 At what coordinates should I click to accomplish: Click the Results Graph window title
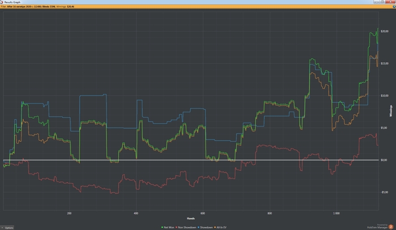pyautogui.click(x=12, y=2)
